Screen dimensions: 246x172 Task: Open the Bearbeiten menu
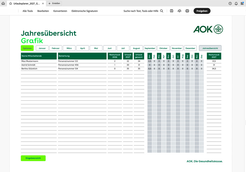(43, 11)
